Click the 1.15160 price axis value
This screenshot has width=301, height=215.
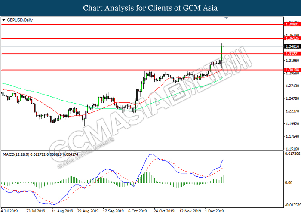292,149
